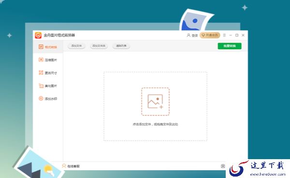Click the download icon in the bottom bar
This screenshot has height=178, width=290.
click(223, 166)
